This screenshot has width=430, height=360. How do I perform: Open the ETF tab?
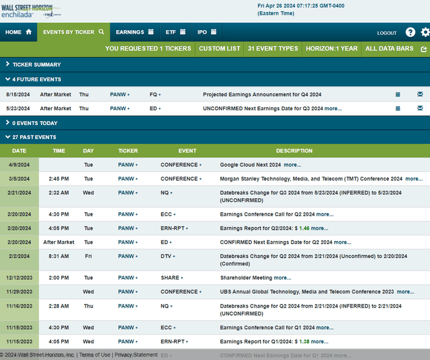[x=175, y=32]
